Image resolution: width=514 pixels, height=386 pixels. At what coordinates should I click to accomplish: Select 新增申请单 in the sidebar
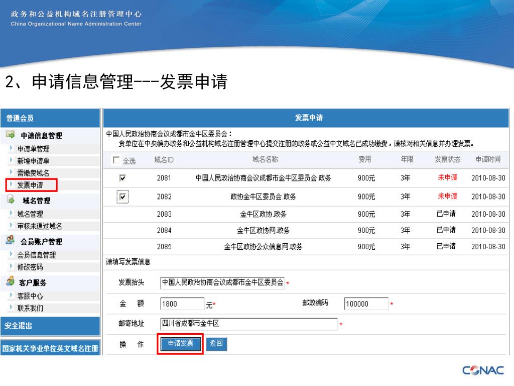click(33, 161)
